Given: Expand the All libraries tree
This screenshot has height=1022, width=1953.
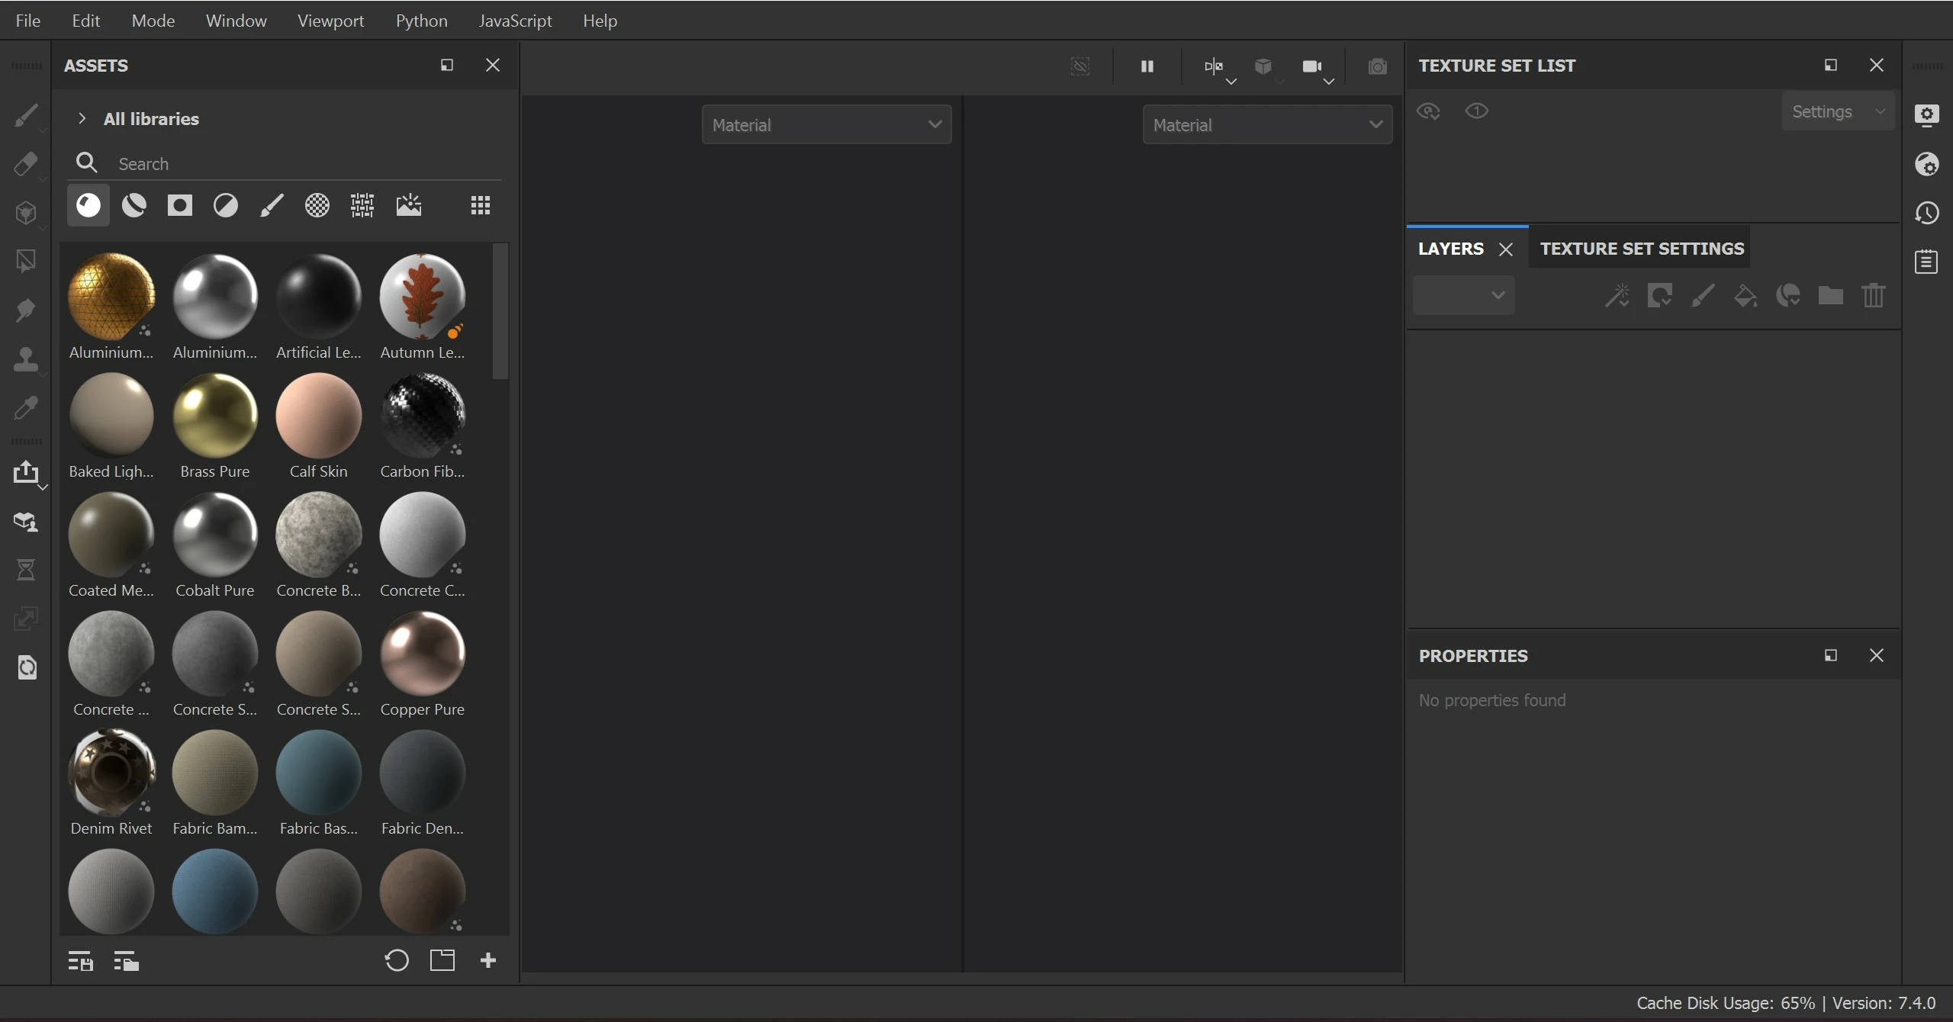Looking at the screenshot, I should click(82, 118).
